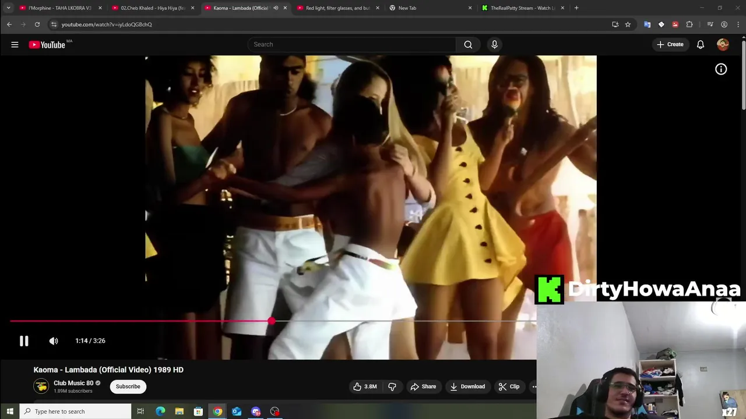Bookmark this page with the star
This screenshot has width=746, height=419.
(628, 24)
